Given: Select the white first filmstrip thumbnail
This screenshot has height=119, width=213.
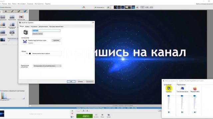Looking at the screenshot, I should pyautogui.click(x=112, y=7).
